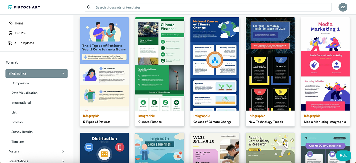This screenshot has width=356, height=163.
Task: Click the For You flame icon
Action: (x=11, y=33)
